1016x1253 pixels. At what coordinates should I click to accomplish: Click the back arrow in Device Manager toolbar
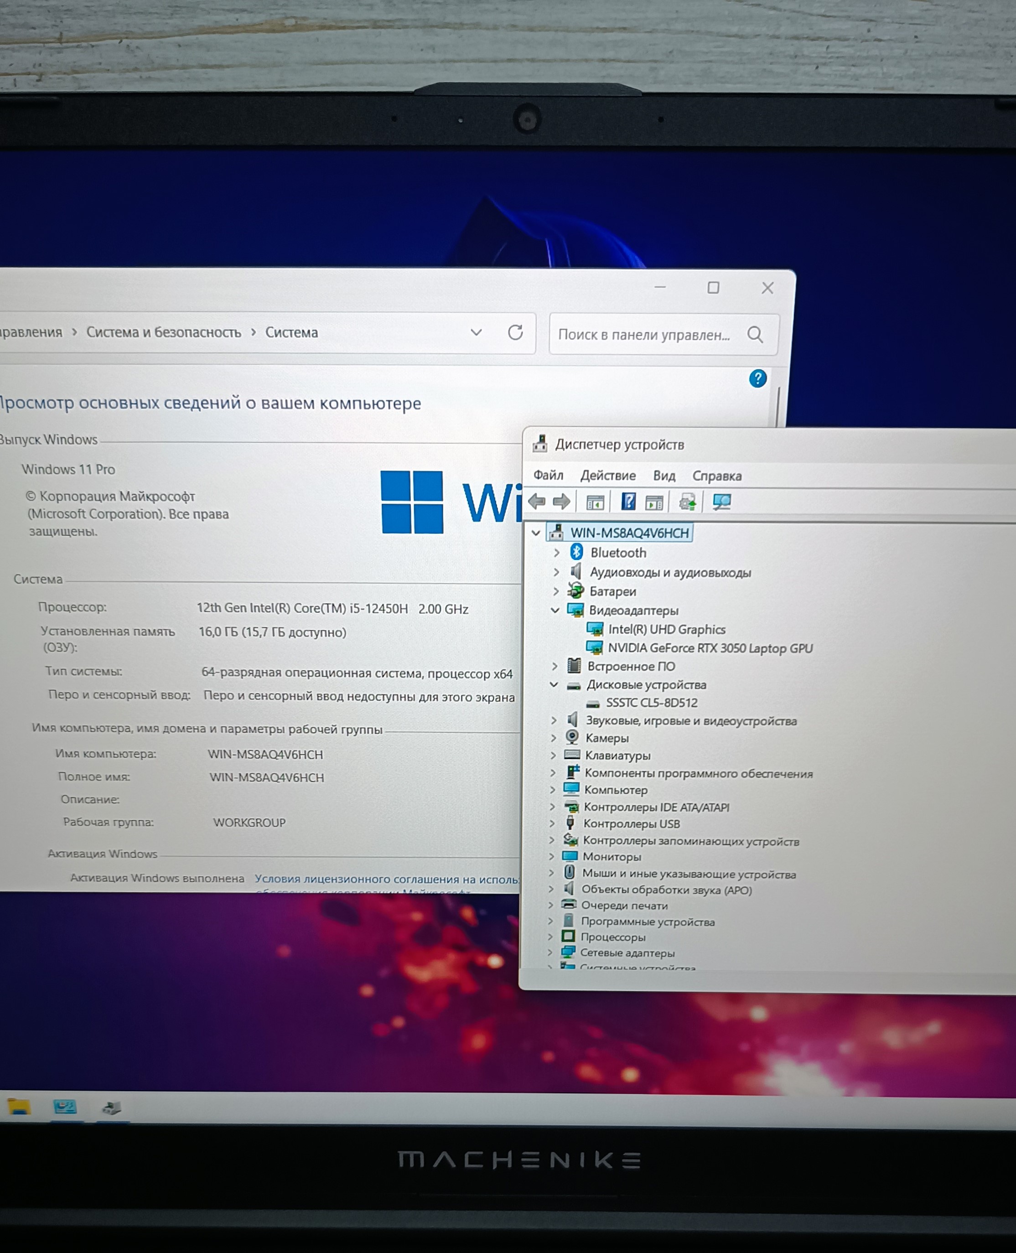(x=537, y=502)
